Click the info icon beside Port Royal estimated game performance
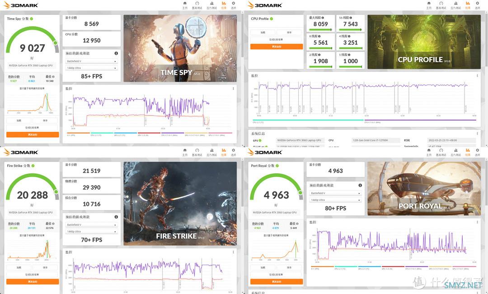Screen dimensions: 488x294 tap(360, 185)
